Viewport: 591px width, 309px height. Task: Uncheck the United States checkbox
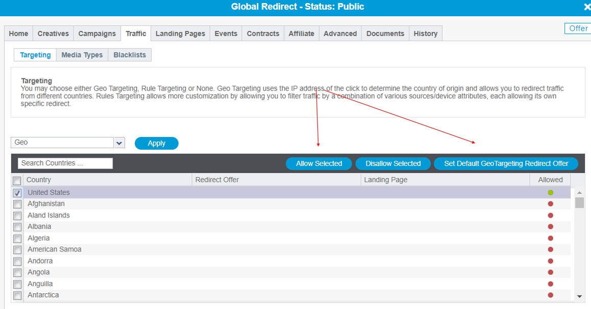pyautogui.click(x=17, y=193)
